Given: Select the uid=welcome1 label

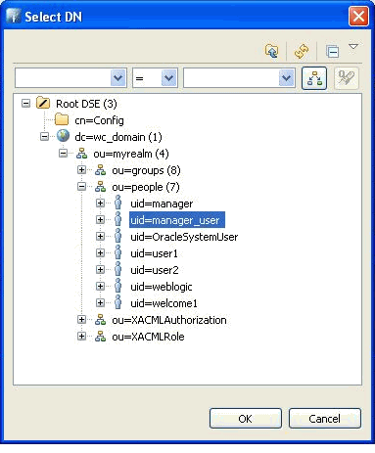Looking at the screenshot, I should tap(164, 303).
